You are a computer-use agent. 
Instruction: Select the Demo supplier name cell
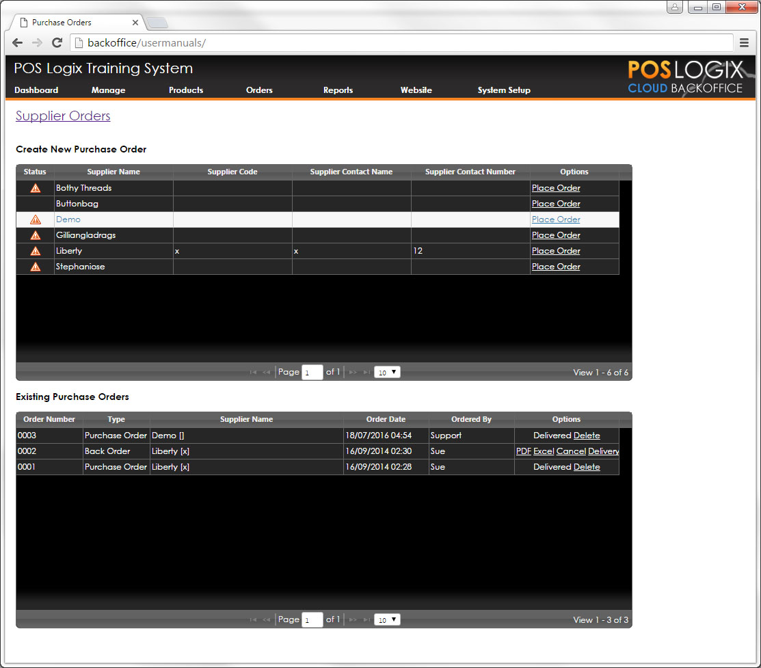114,219
